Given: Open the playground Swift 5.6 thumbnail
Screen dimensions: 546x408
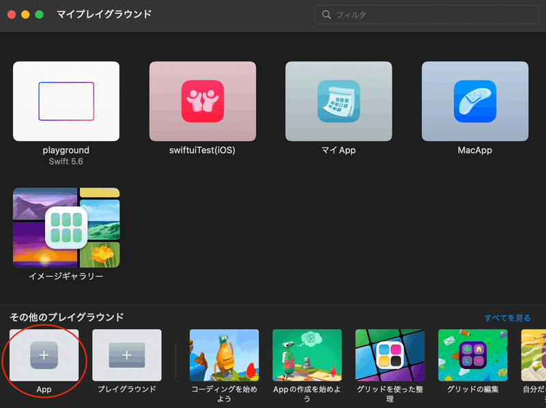Looking at the screenshot, I should click(x=66, y=101).
